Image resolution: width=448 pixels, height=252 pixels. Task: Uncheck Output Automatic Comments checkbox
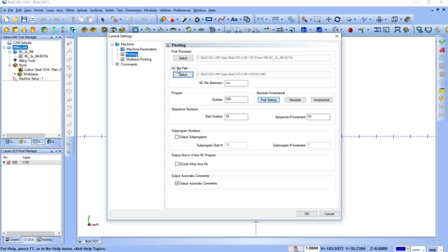[176, 183]
